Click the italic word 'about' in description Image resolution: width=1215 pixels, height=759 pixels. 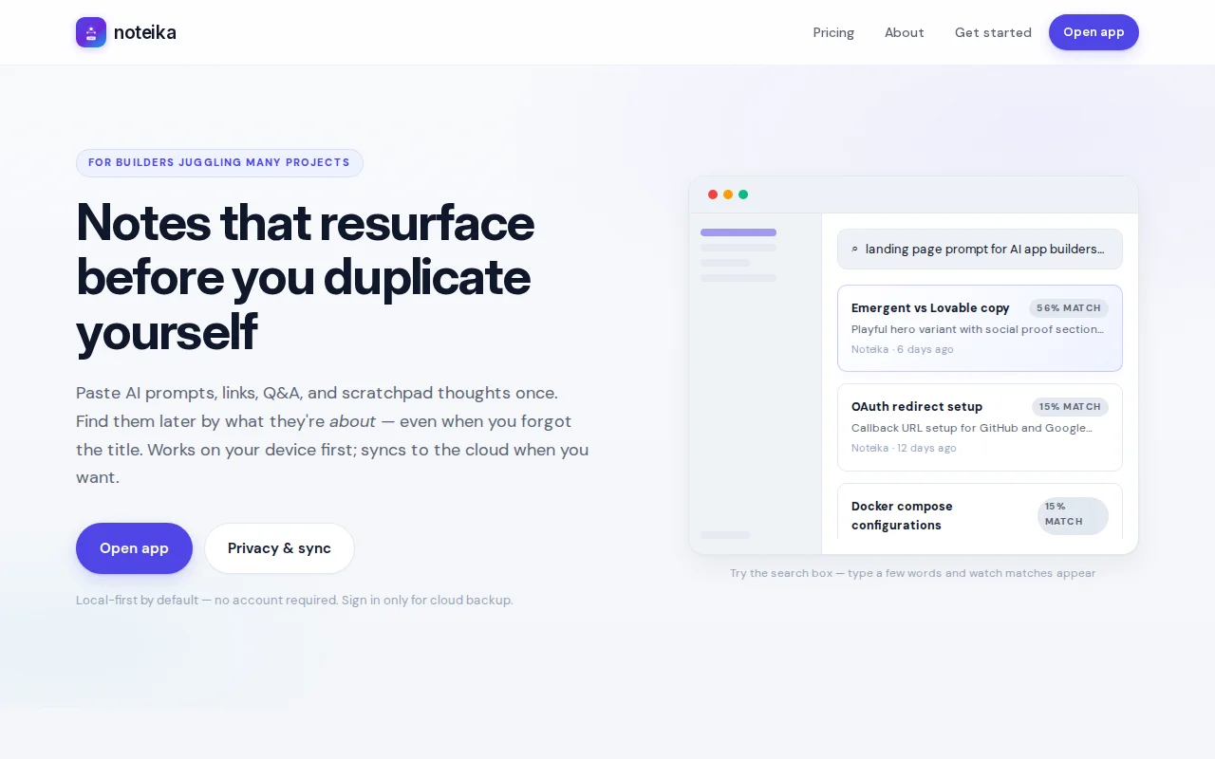pos(353,421)
